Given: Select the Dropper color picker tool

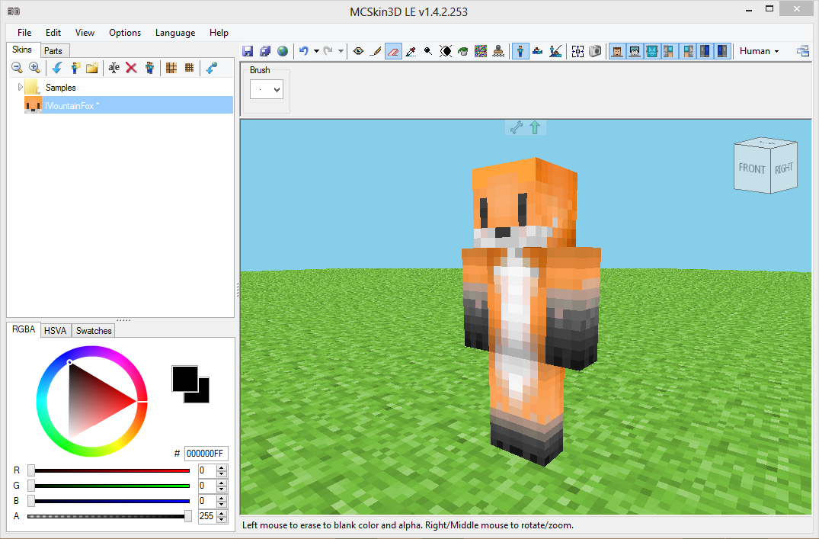Looking at the screenshot, I should pyautogui.click(x=411, y=51).
